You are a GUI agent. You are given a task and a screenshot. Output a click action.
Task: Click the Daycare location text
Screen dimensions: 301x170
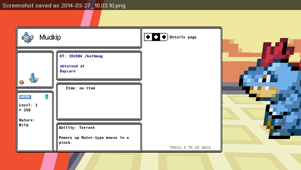(67, 71)
